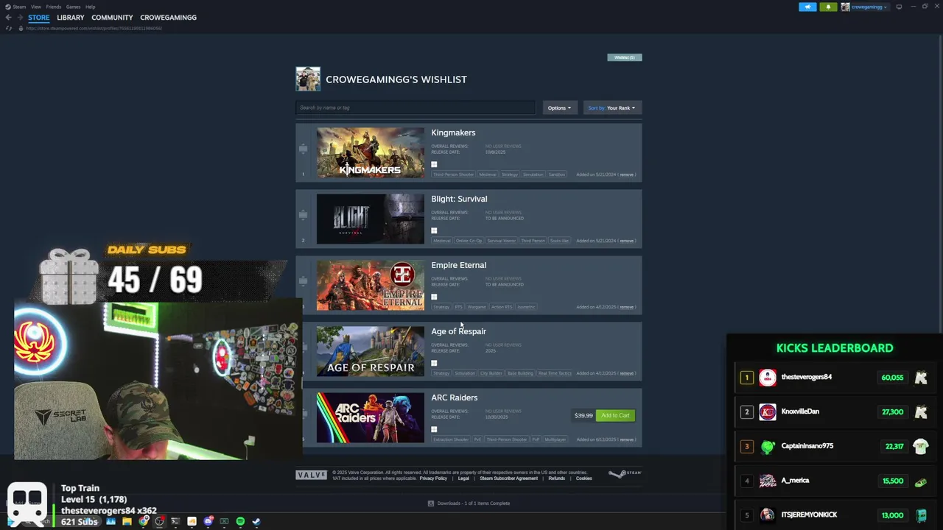943x530 pixels.
Task: Switch to the STORE tab
Action: tap(39, 17)
